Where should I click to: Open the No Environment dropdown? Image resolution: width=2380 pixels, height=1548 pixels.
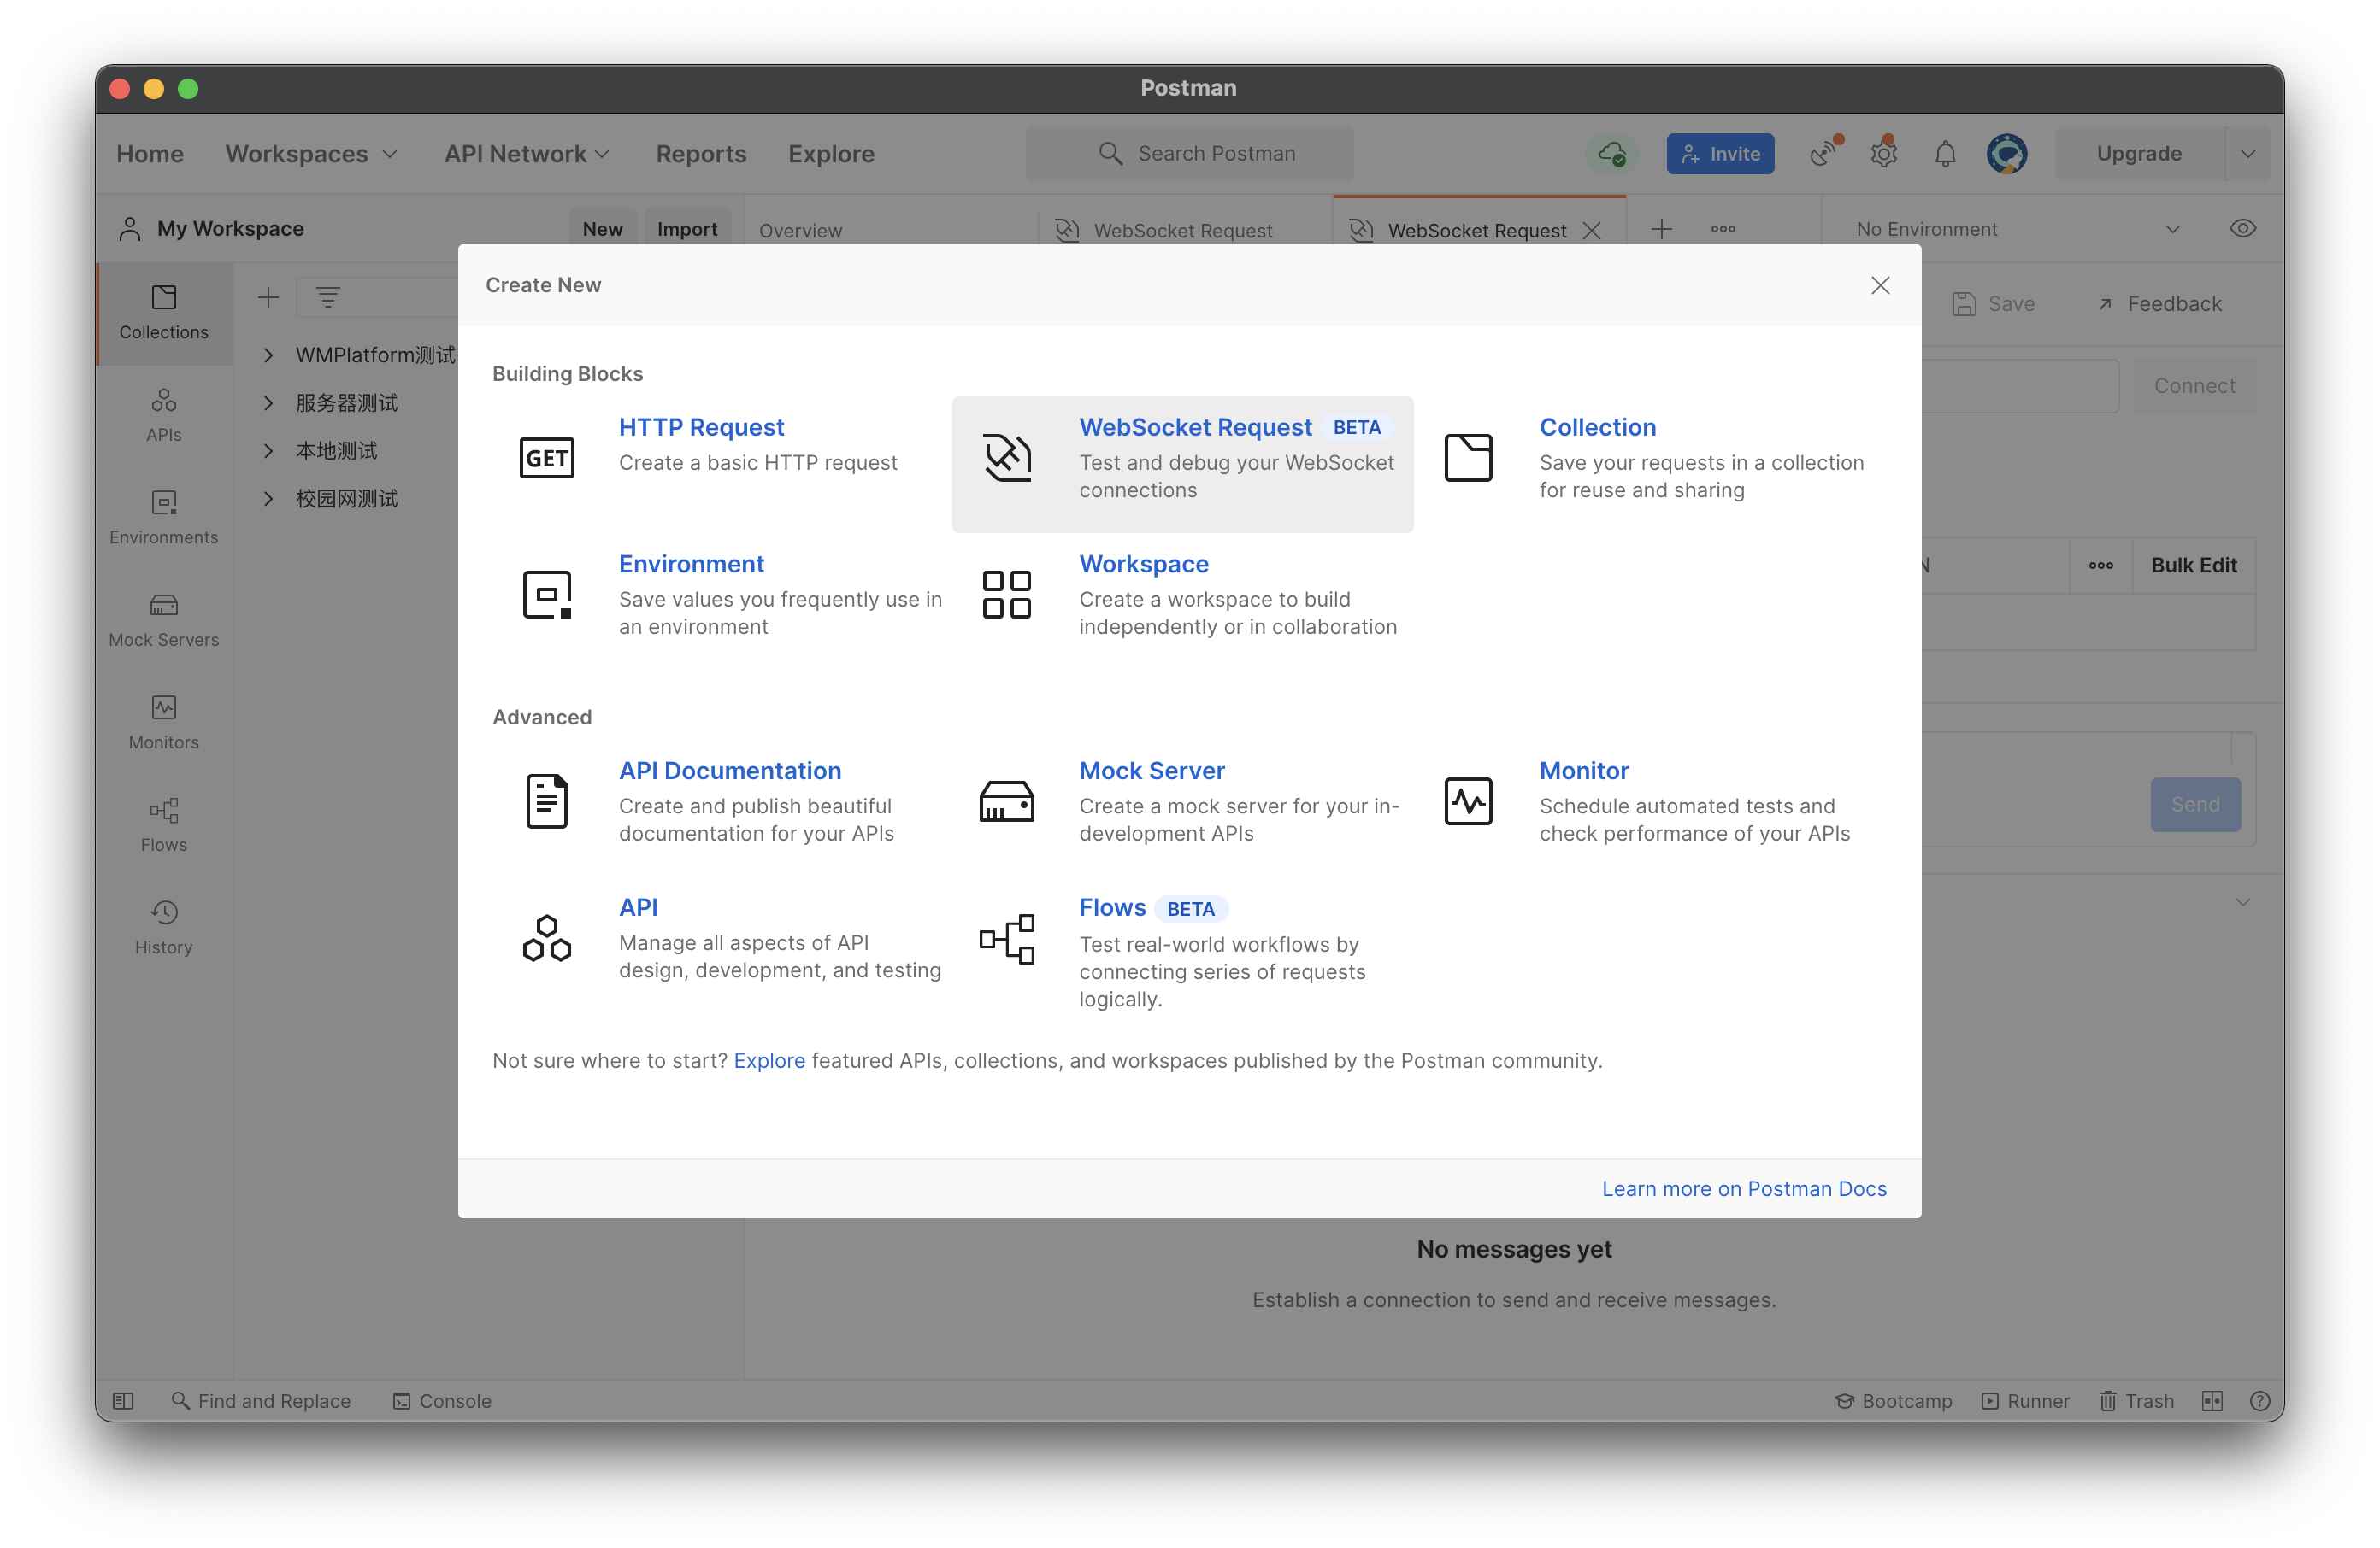click(2018, 229)
